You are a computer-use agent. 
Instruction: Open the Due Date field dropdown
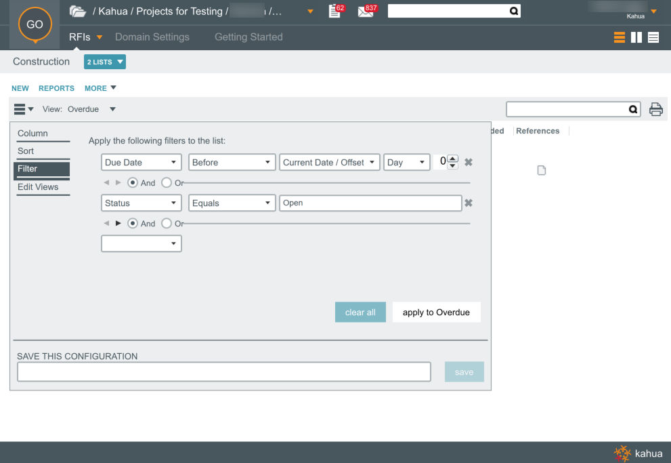click(x=141, y=163)
